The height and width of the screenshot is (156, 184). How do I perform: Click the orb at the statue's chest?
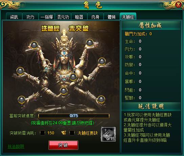pos(73,77)
